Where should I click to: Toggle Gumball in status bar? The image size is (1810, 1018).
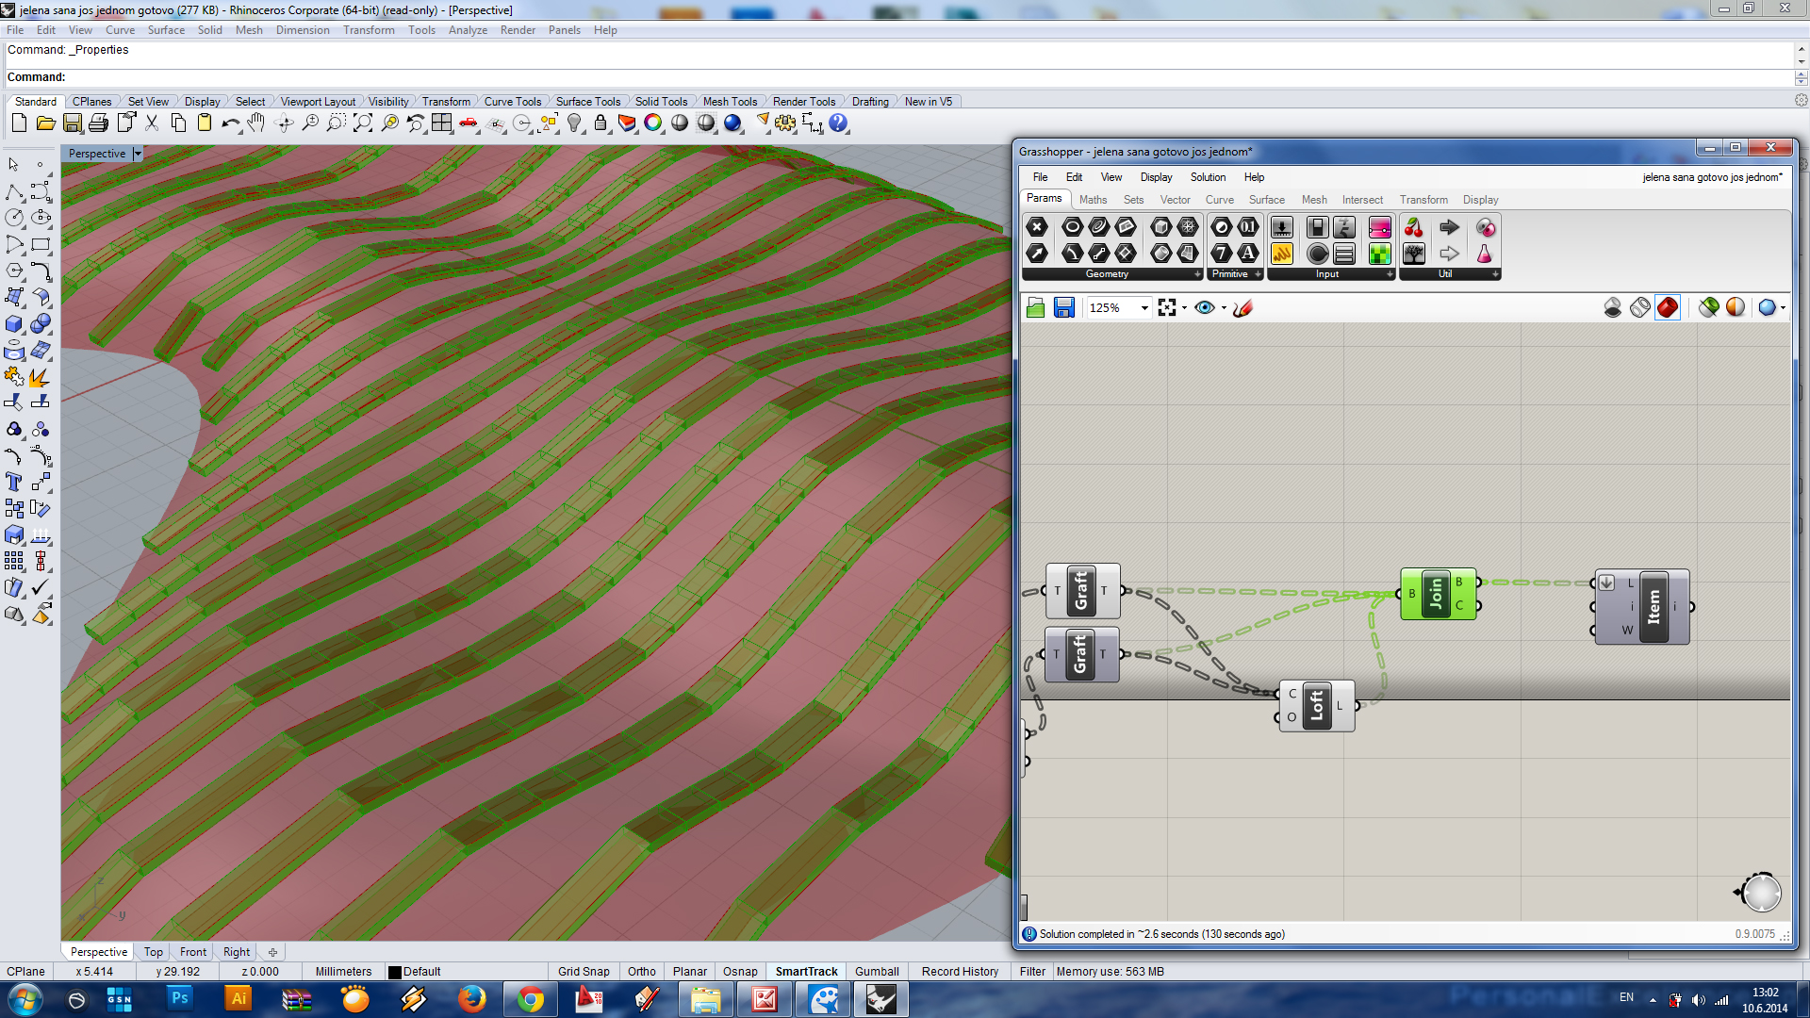click(x=877, y=972)
